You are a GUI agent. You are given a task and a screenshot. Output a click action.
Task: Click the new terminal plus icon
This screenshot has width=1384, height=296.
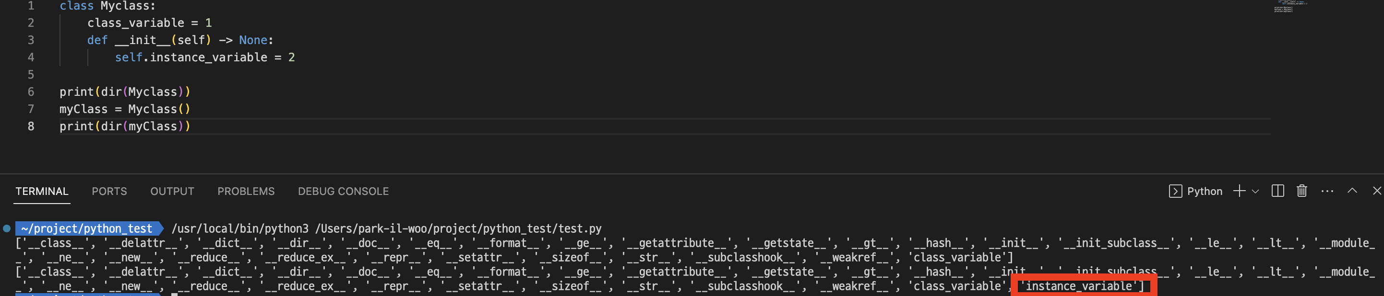coord(1239,191)
